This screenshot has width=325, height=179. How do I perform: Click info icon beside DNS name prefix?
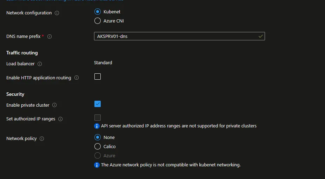coord(49,37)
